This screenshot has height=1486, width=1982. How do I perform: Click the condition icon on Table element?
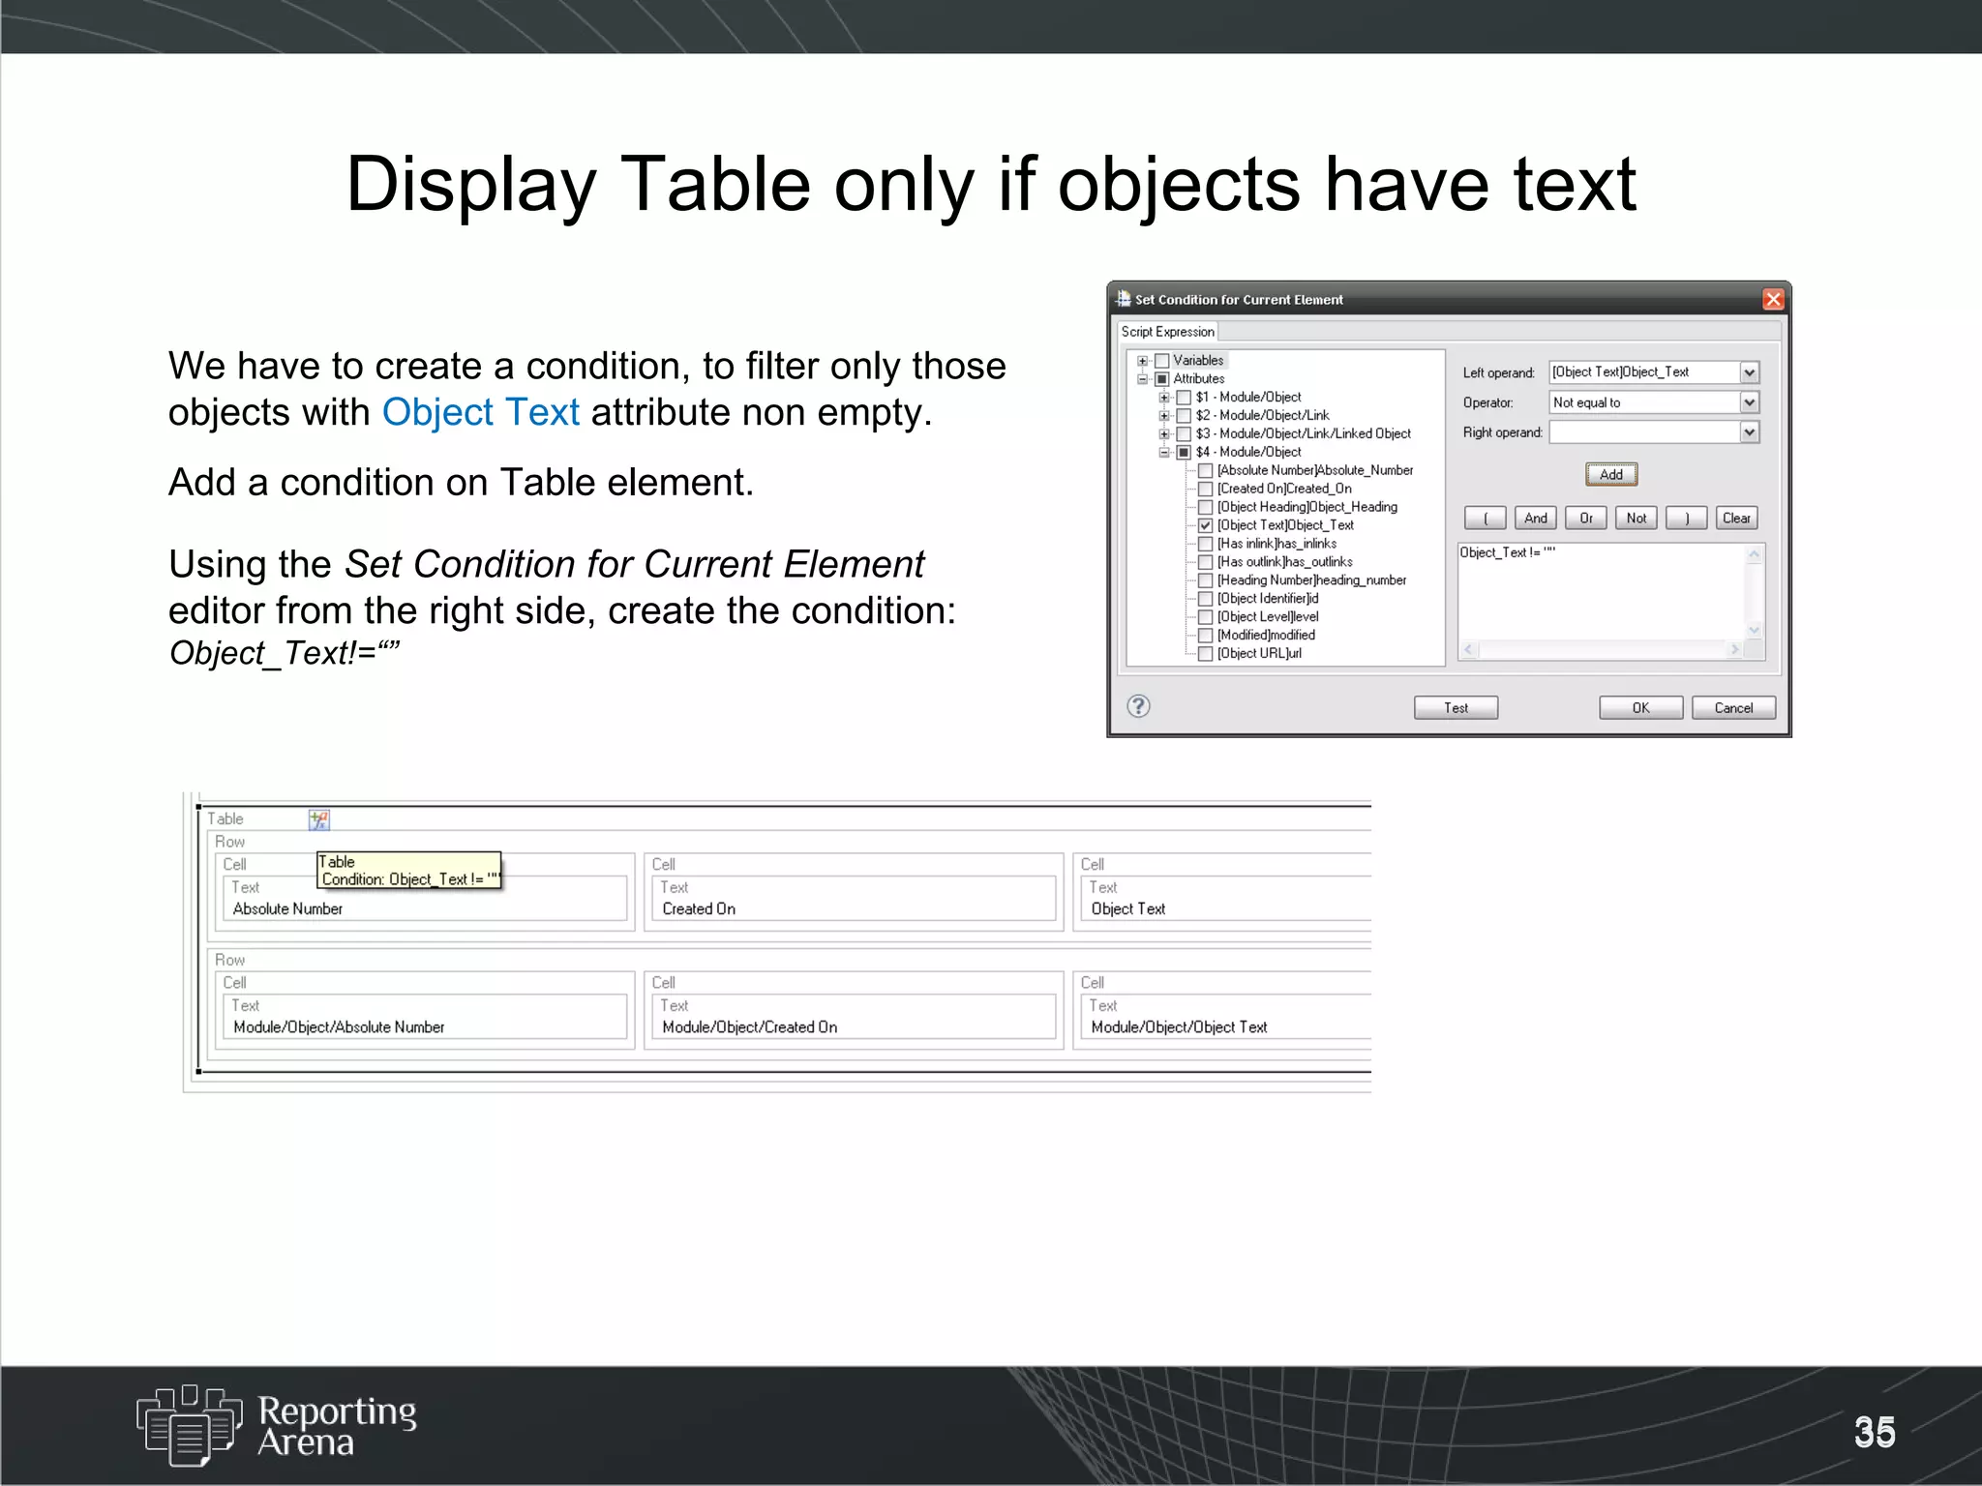tap(319, 819)
